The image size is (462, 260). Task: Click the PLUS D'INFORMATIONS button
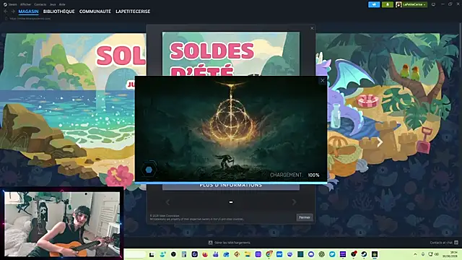coord(231,186)
